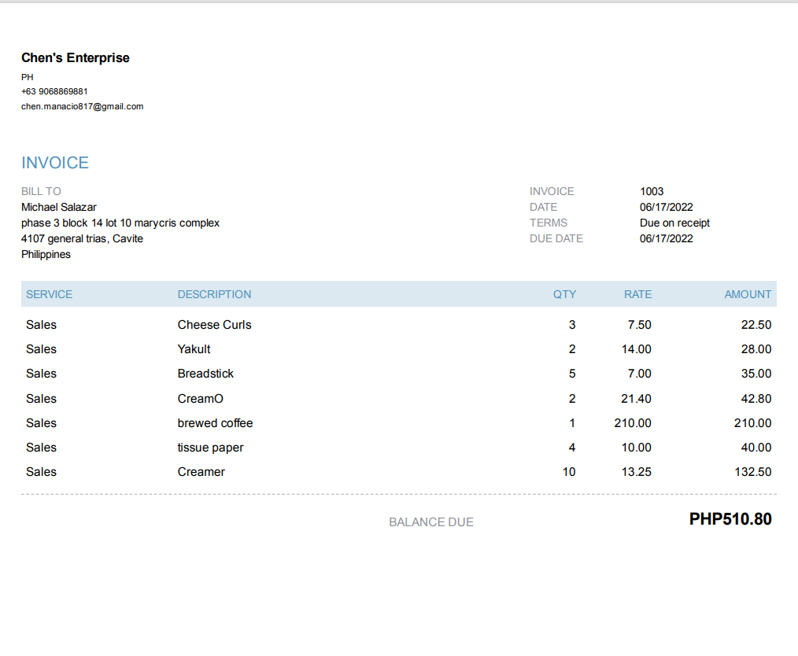Select the Creamer description
Screen dimensions: 798x656
(201, 472)
